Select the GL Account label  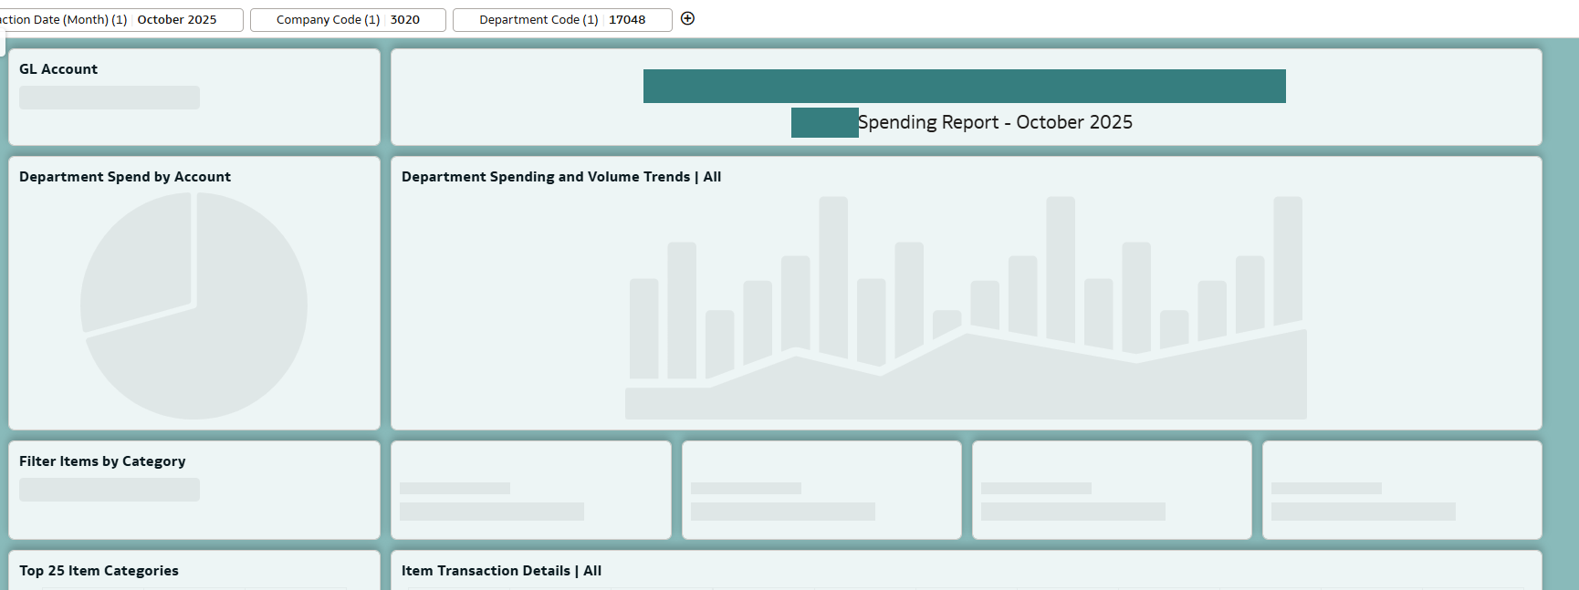point(58,69)
